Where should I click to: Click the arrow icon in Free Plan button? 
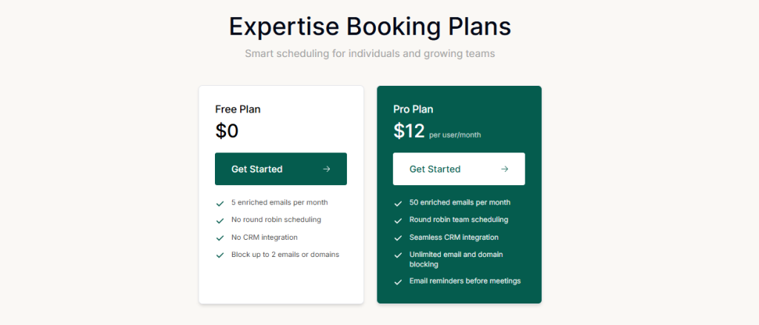326,169
